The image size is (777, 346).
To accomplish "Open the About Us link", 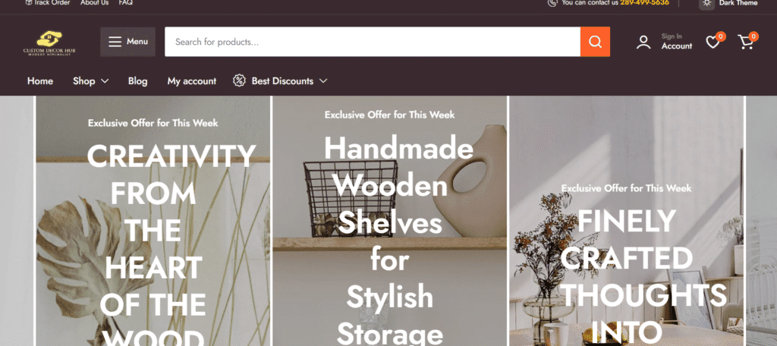I will 94,3.
